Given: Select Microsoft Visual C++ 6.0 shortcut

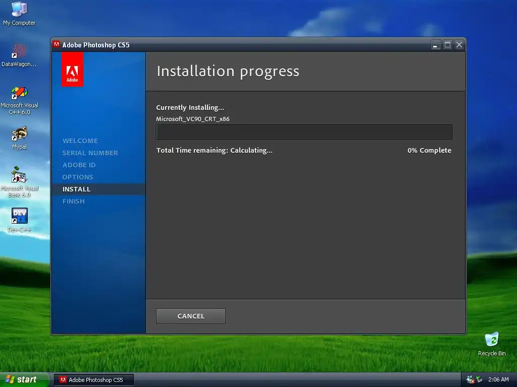Looking at the screenshot, I should (x=19, y=100).
